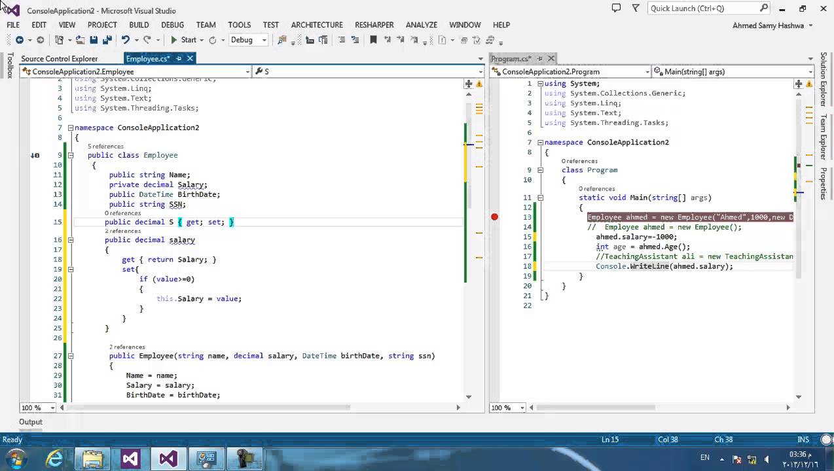Open the feedback speech bubble icon
The width and height of the screenshot is (834, 471).
(x=616, y=9)
